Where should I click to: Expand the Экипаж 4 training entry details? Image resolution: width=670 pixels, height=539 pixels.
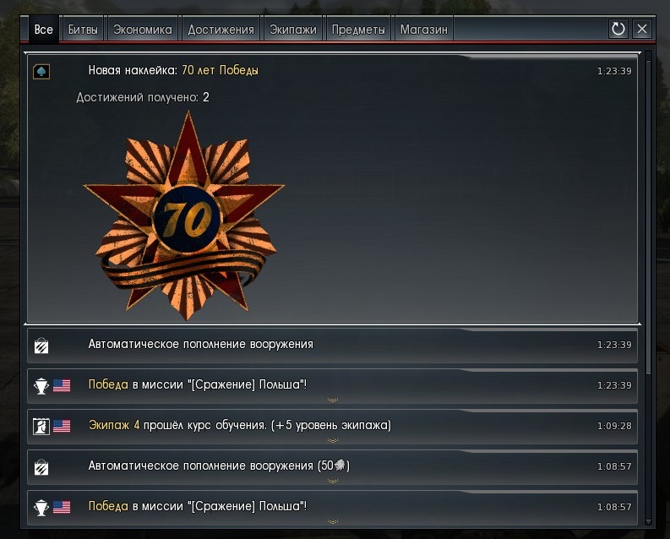tap(332, 440)
